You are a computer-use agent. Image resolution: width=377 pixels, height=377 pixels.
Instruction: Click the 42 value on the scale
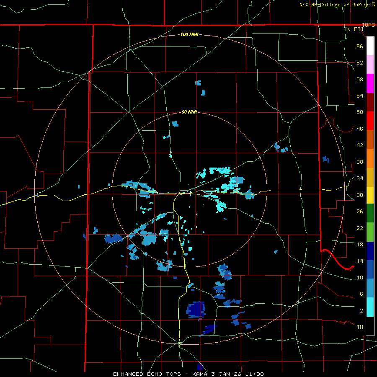pyautogui.click(x=360, y=145)
